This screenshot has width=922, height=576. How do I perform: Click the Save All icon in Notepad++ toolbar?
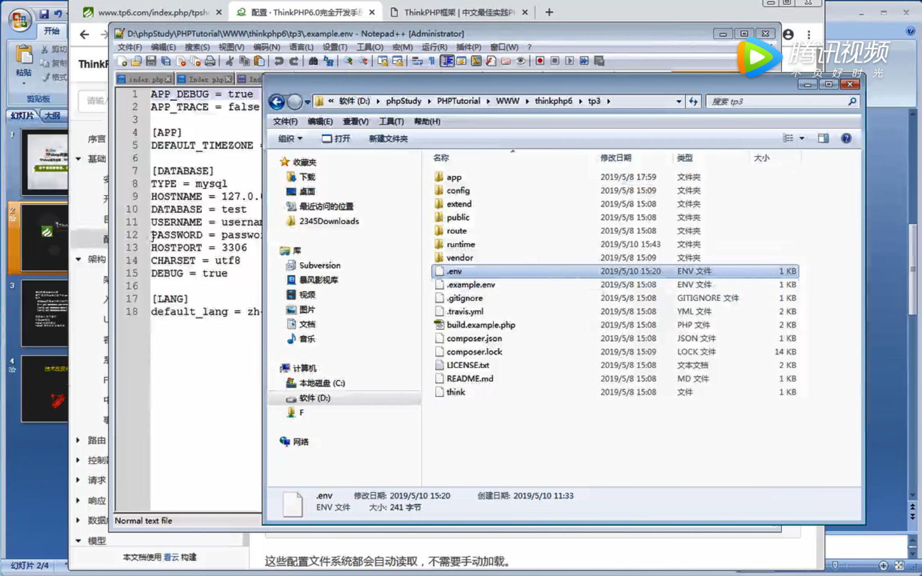[166, 61]
